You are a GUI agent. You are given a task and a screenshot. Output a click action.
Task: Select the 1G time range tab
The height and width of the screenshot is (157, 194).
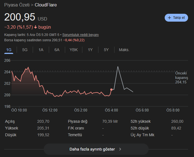9,50
